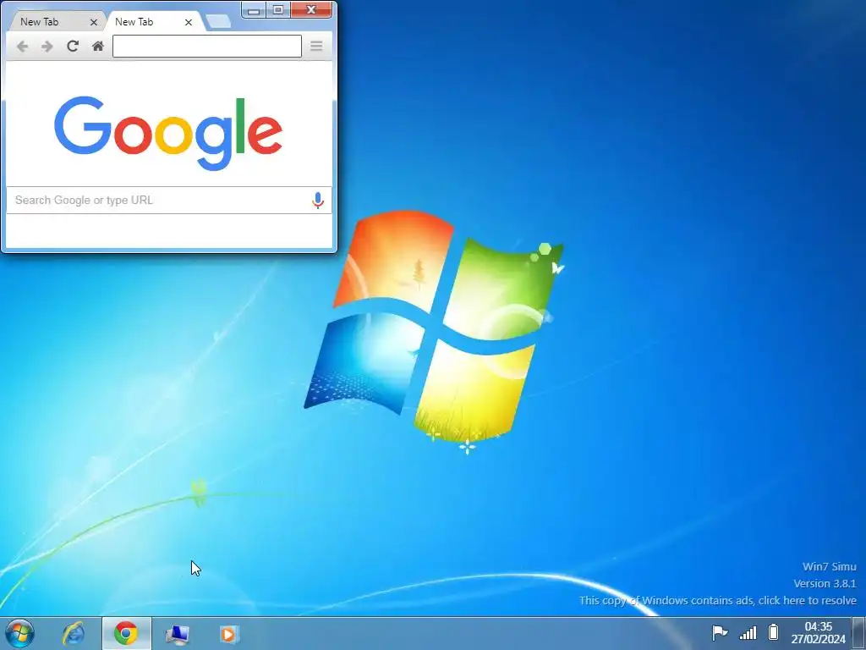Click the Search Google or type URL box
Screen dimensions: 866x650
point(169,200)
